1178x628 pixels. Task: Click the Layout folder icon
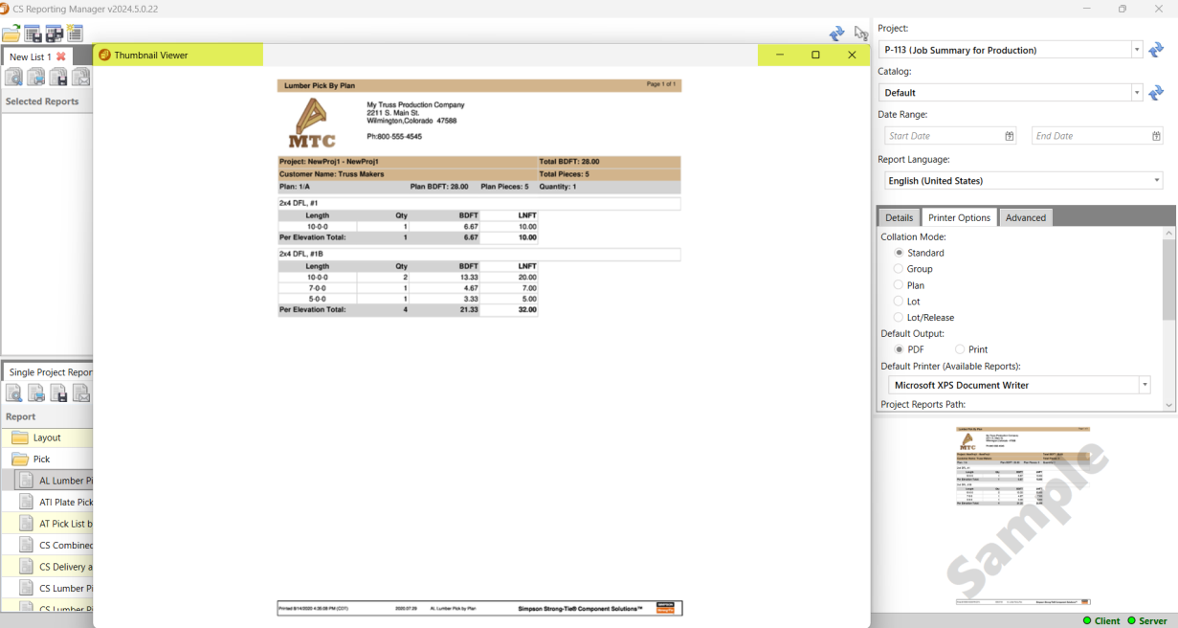tap(20, 437)
